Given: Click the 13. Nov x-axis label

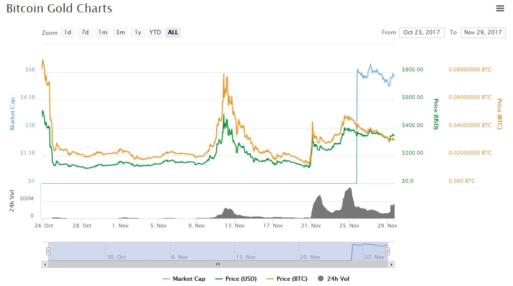Looking at the screenshot, I should pyautogui.click(x=234, y=226).
